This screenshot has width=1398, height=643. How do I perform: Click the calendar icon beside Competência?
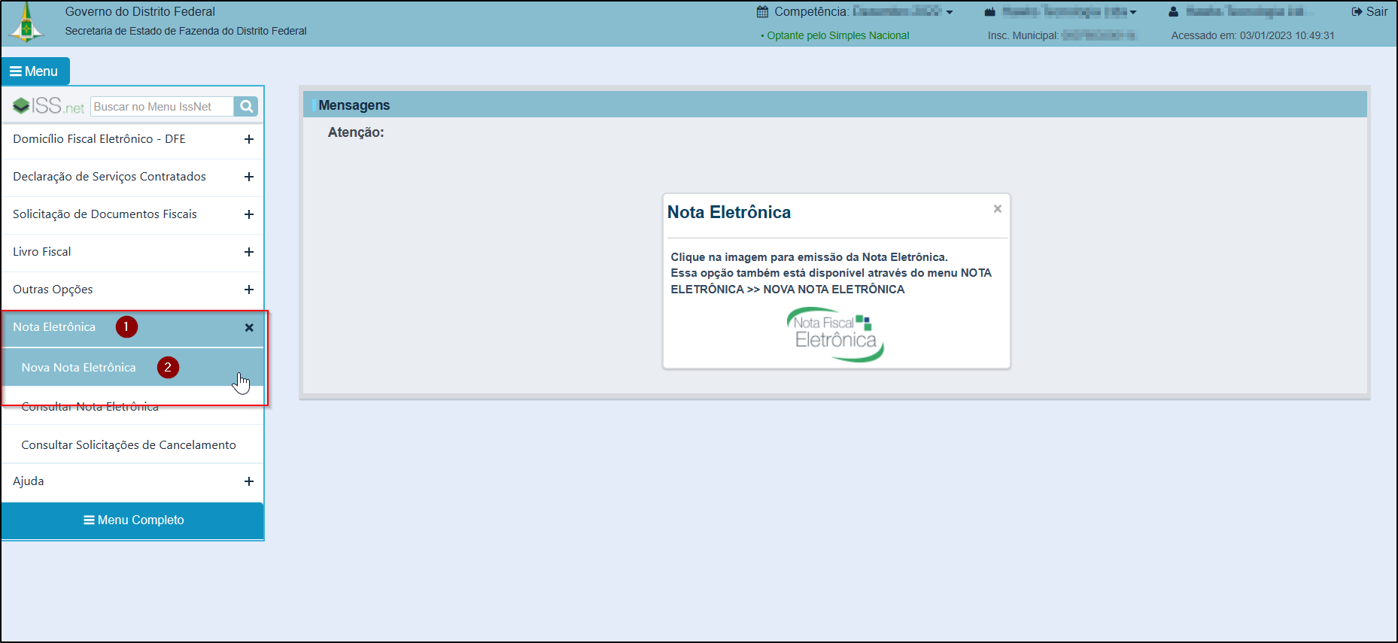(x=762, y=12)
